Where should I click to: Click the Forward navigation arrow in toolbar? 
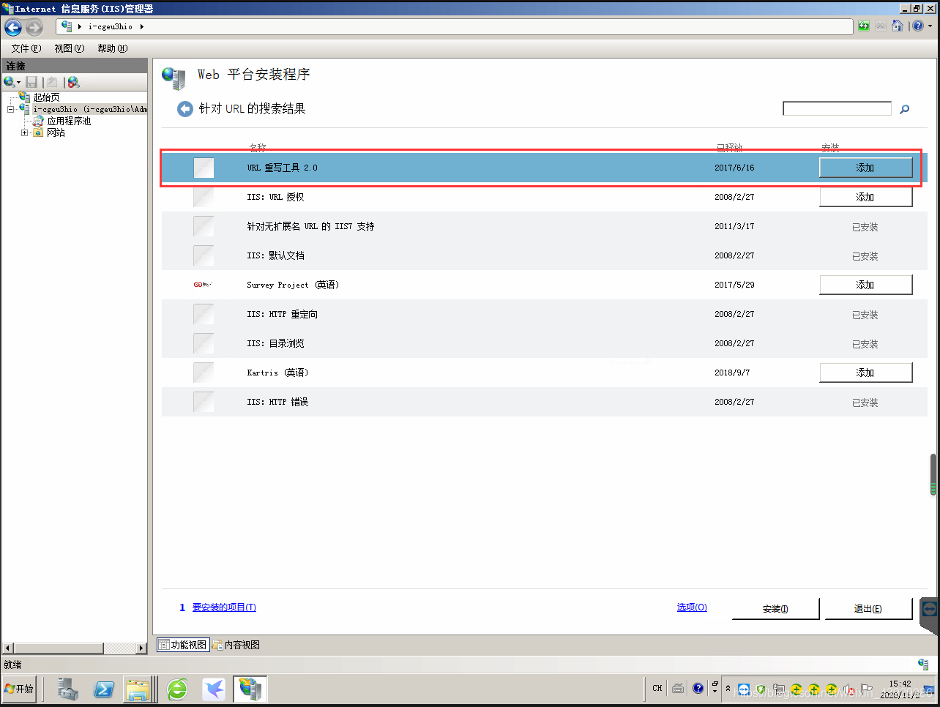34,27
